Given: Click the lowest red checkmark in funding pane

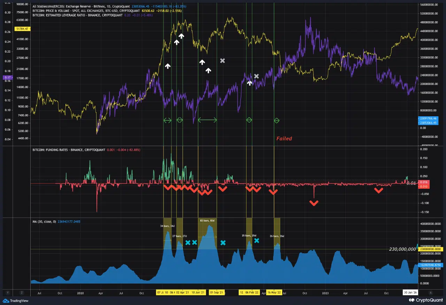Looking at the screenshot, I should point(314,203).
